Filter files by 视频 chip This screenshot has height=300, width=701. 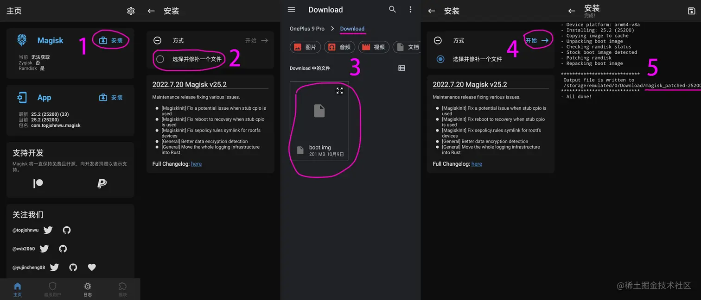(x=374, y=47)
